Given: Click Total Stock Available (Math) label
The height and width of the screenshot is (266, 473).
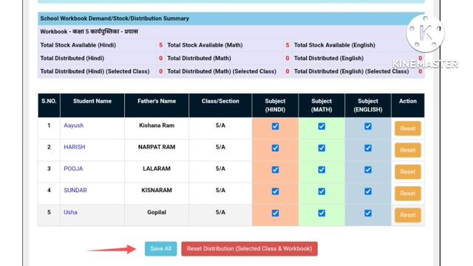Looking at the screenshot, I should click(205, 45).
